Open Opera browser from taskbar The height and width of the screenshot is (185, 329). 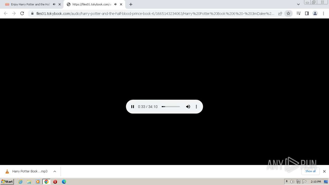[55, 182]
